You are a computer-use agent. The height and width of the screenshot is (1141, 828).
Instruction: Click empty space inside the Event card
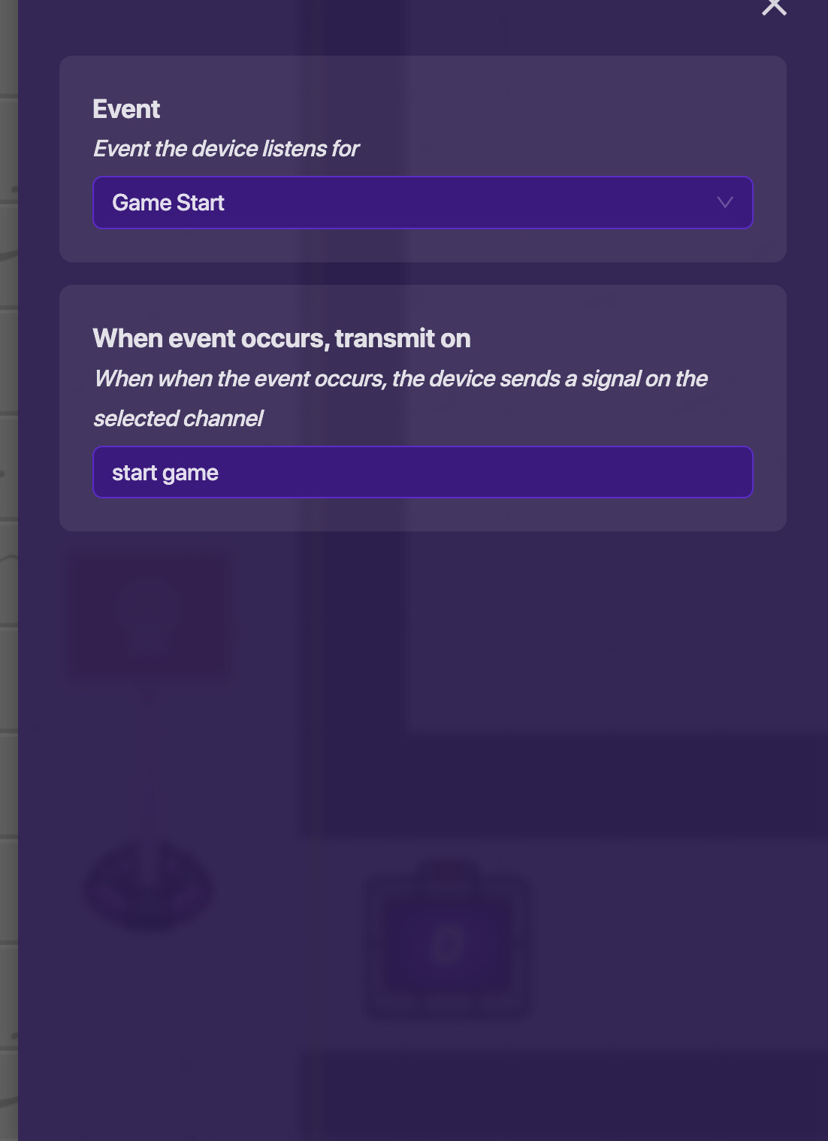pos(571,113)
